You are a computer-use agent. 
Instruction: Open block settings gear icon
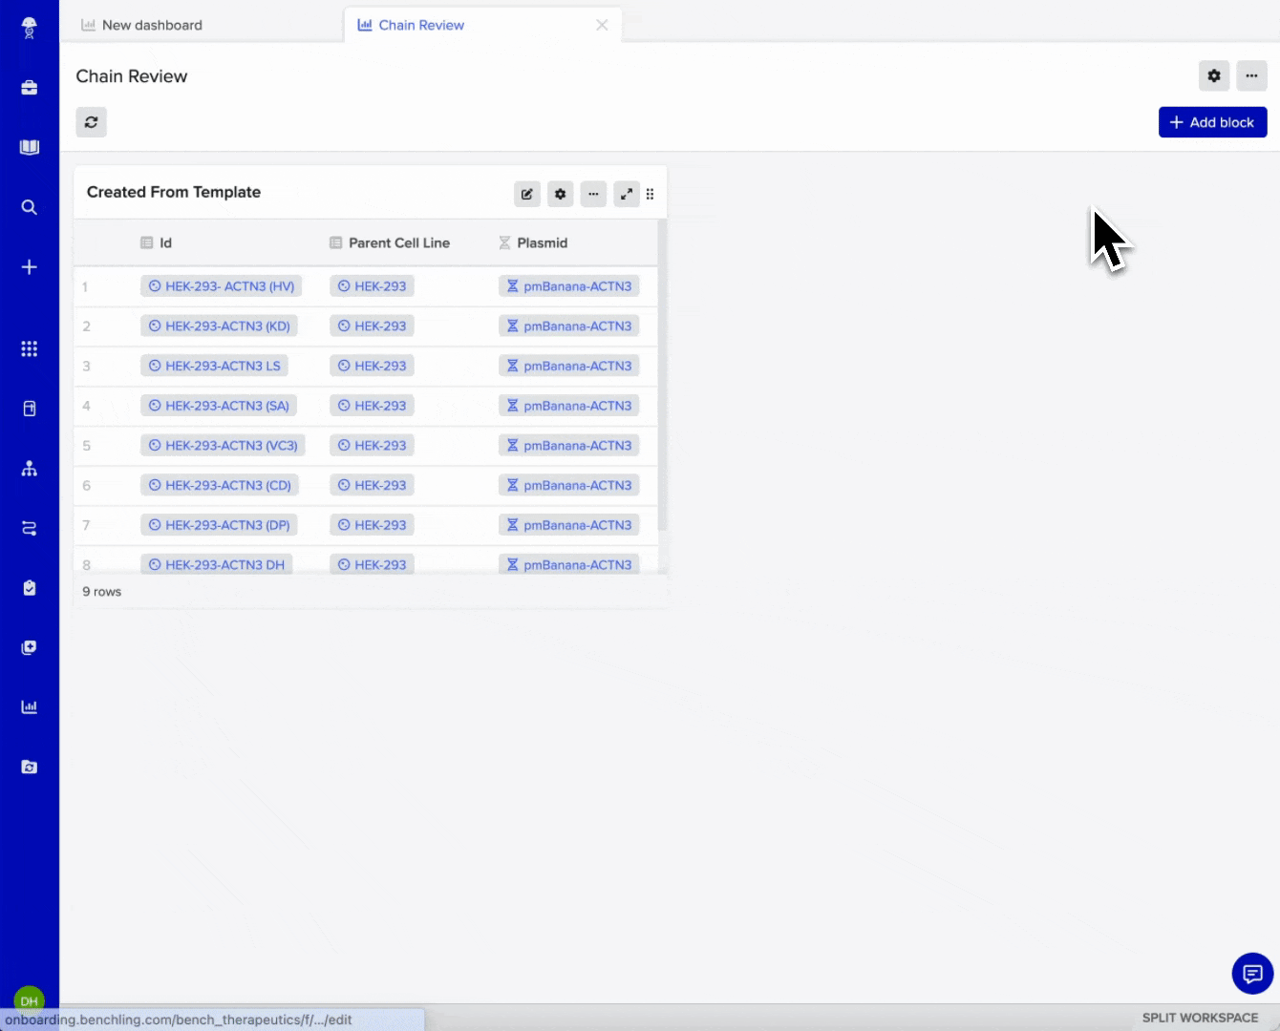(x=560, y=194)
